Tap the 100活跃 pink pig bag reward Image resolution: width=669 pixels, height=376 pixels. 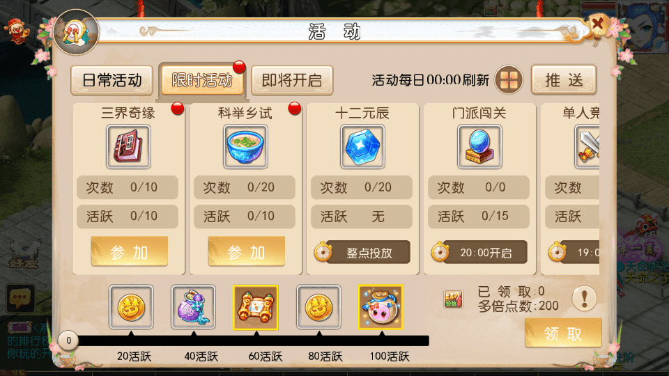(x=380, y=307)
